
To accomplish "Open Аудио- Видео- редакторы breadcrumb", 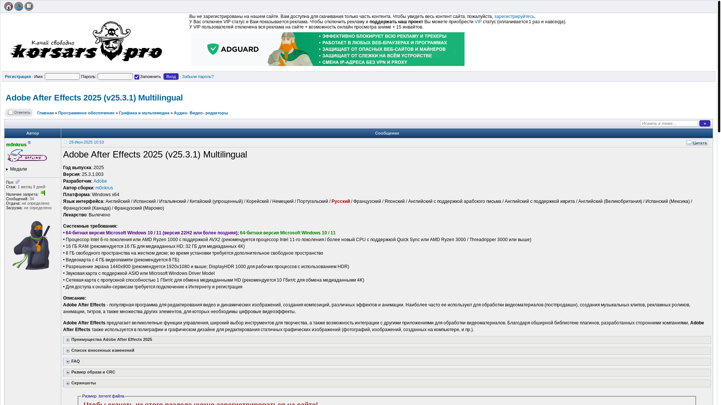I will click(201, 113).
